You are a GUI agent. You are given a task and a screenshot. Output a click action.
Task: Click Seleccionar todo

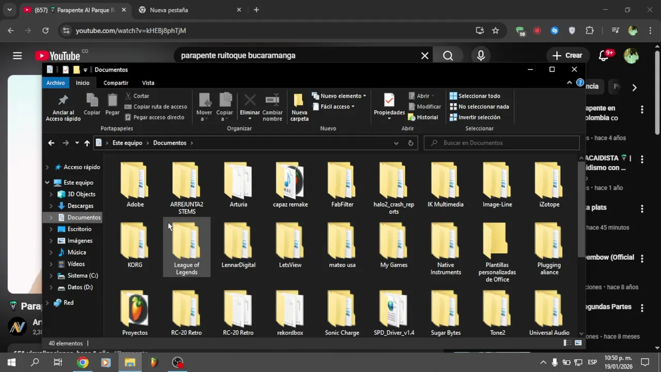pyautogui.click(x=475, y=96)
